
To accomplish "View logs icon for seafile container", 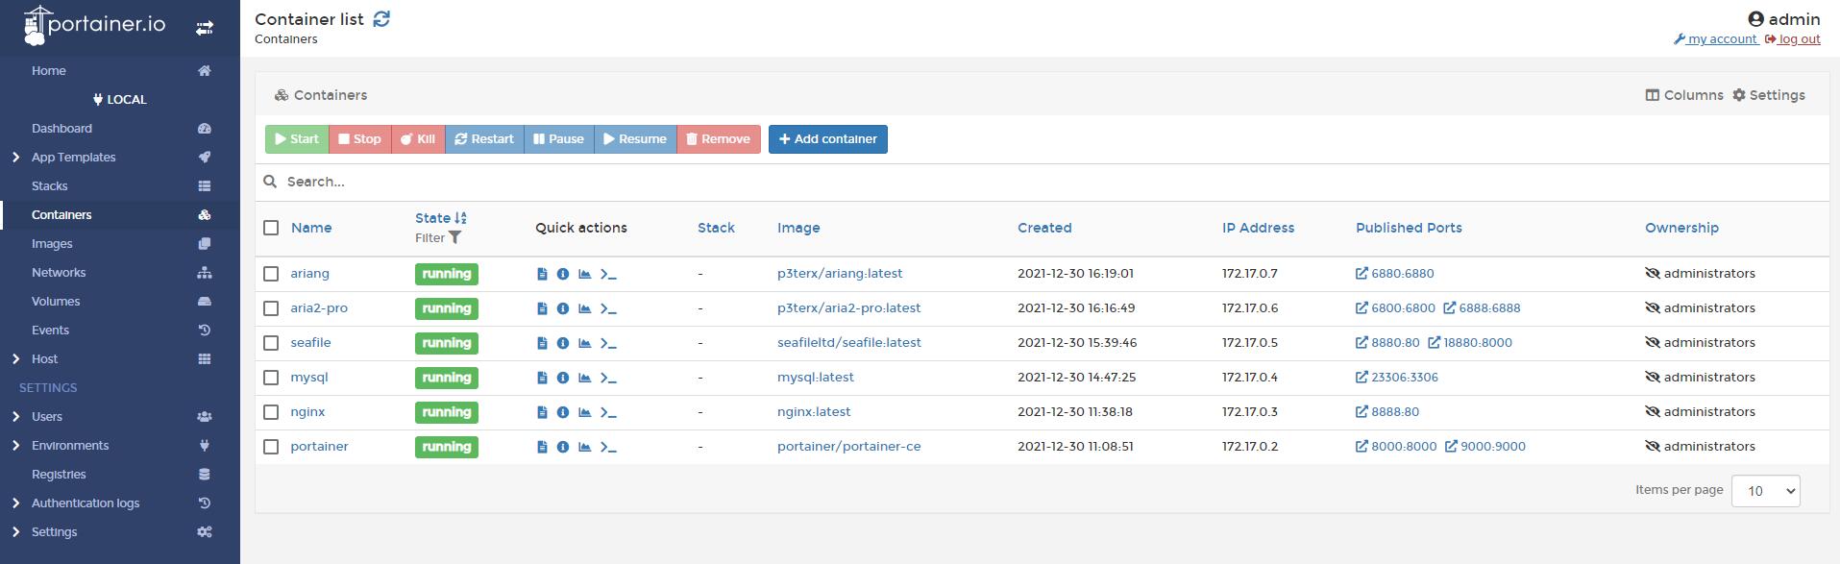I will coord(542,343).
